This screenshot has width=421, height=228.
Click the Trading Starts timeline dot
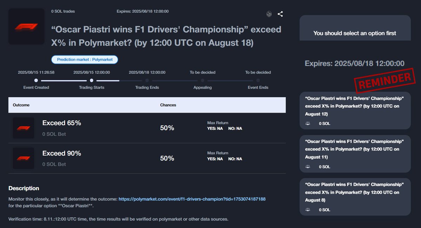pos(92,80)
